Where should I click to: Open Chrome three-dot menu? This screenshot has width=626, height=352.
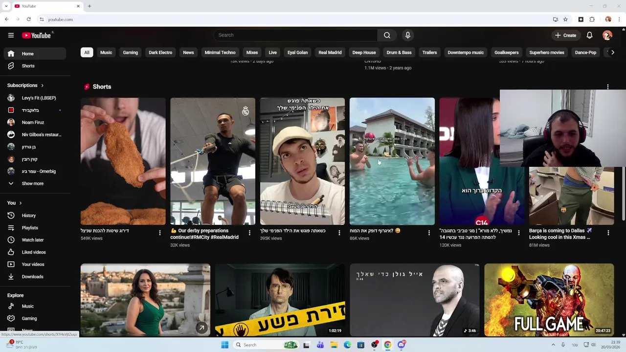click(x=619, y=20)
